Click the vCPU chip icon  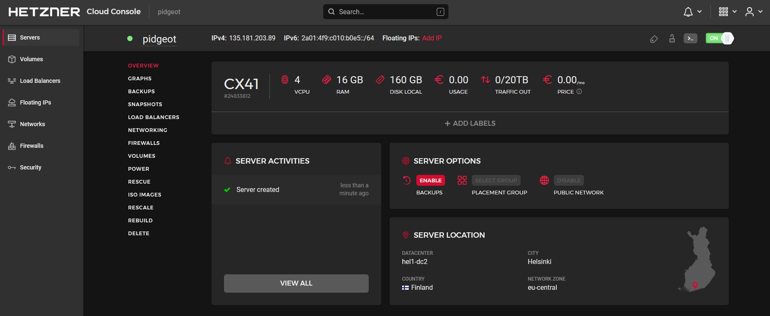tap(285, 80)
